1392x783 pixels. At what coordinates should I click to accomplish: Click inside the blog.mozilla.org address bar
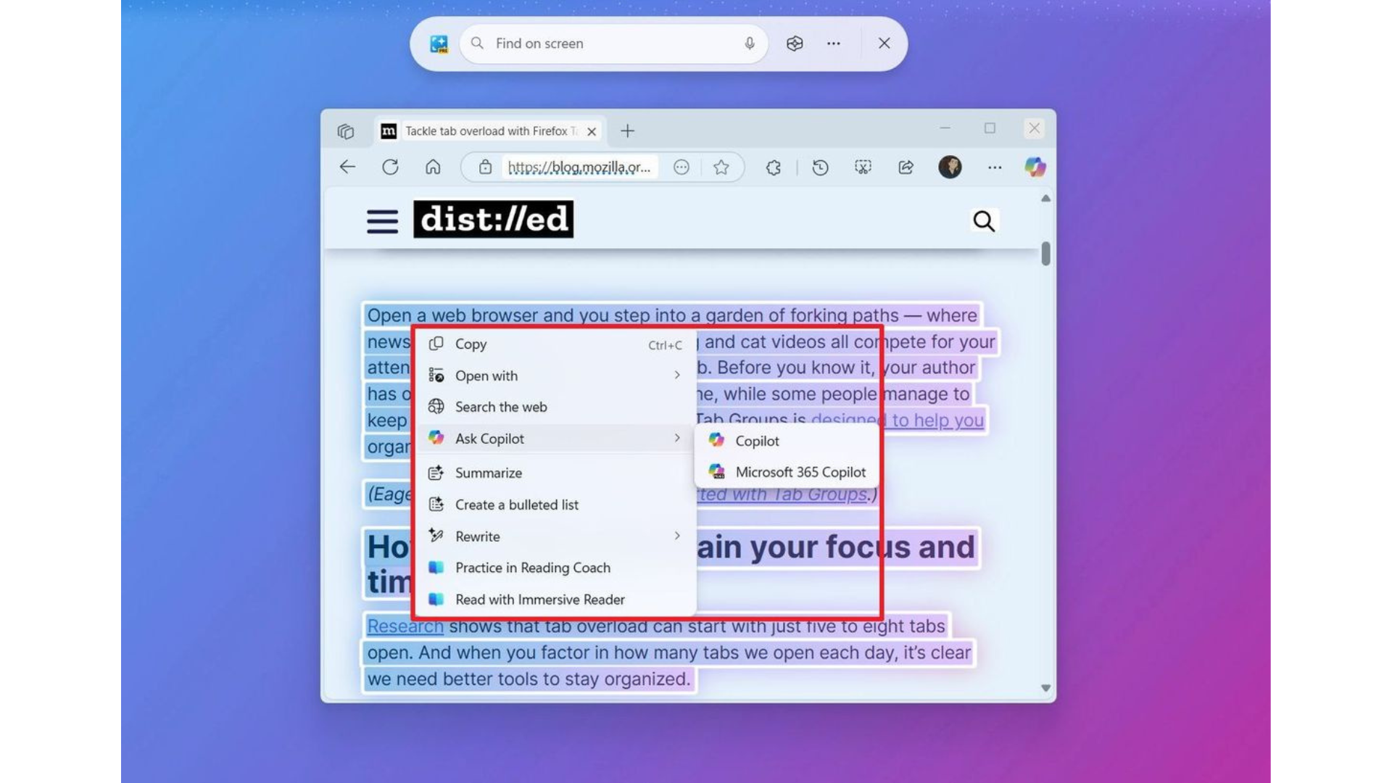point(580,167)
